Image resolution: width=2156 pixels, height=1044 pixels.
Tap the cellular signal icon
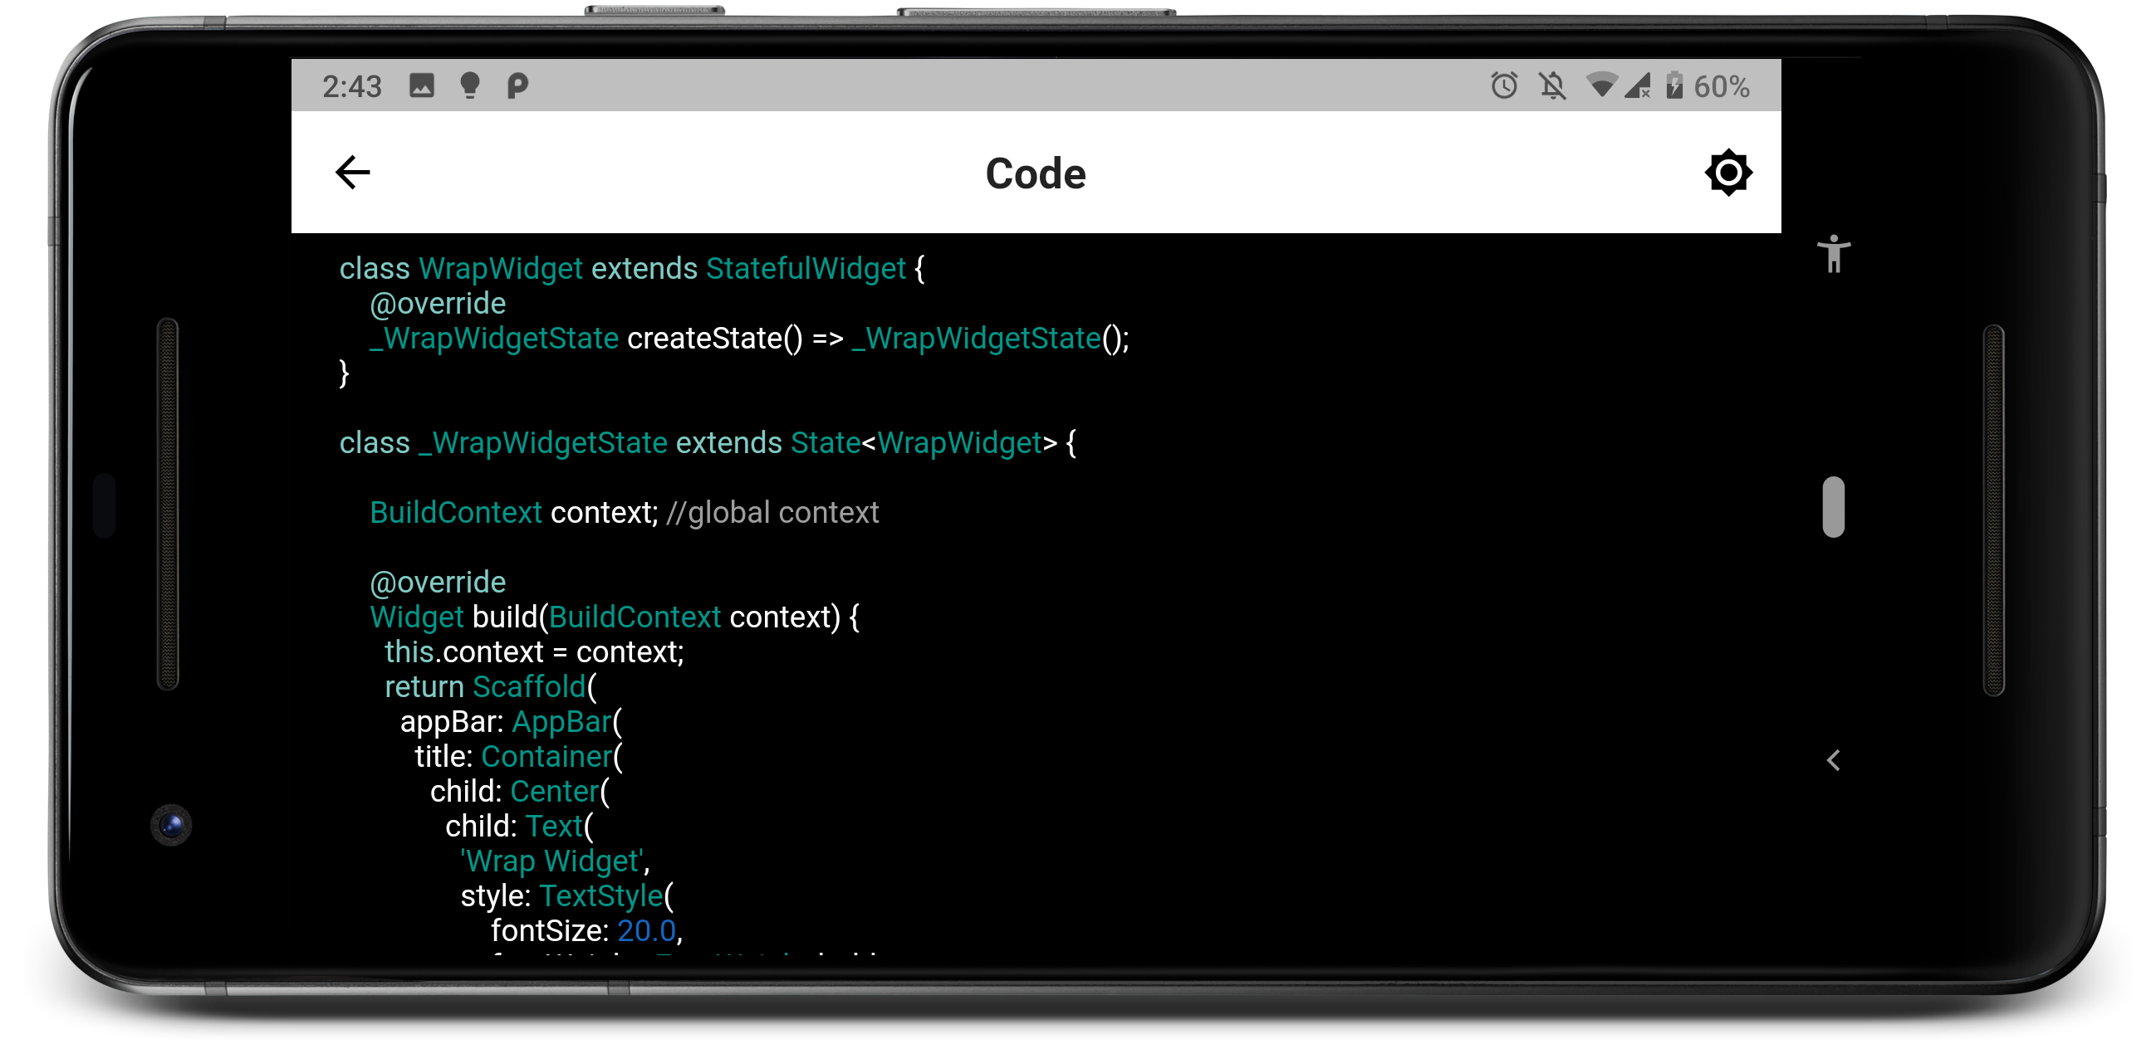click(x=1637, y=85)
